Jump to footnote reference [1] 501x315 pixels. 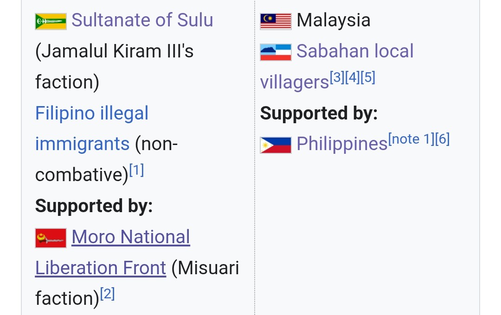click(136, 170)
